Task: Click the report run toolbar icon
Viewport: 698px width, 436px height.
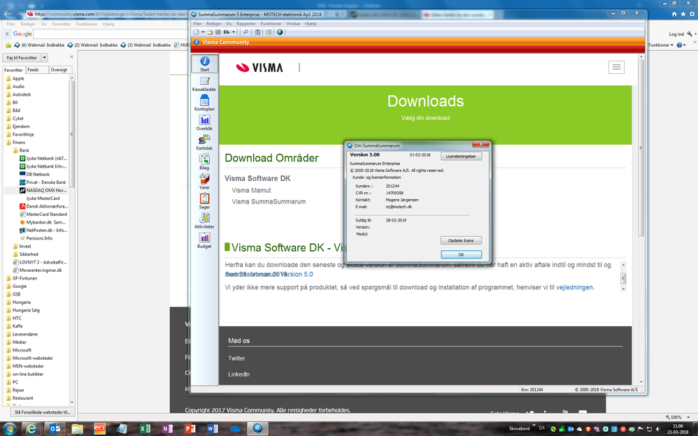Action: coord(227,32)
